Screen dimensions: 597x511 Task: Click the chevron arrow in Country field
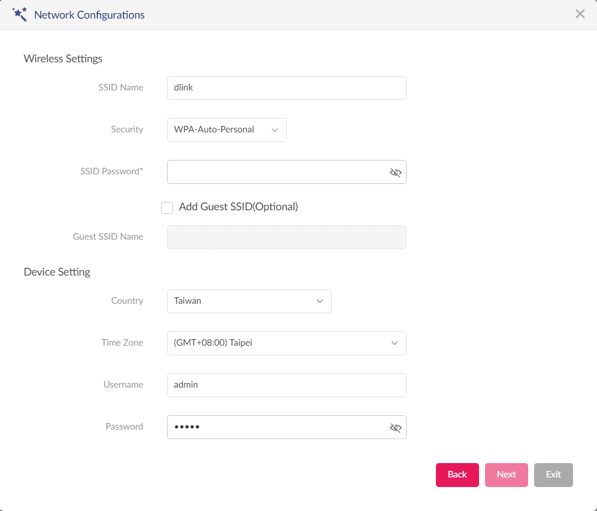tap(319, 301)
